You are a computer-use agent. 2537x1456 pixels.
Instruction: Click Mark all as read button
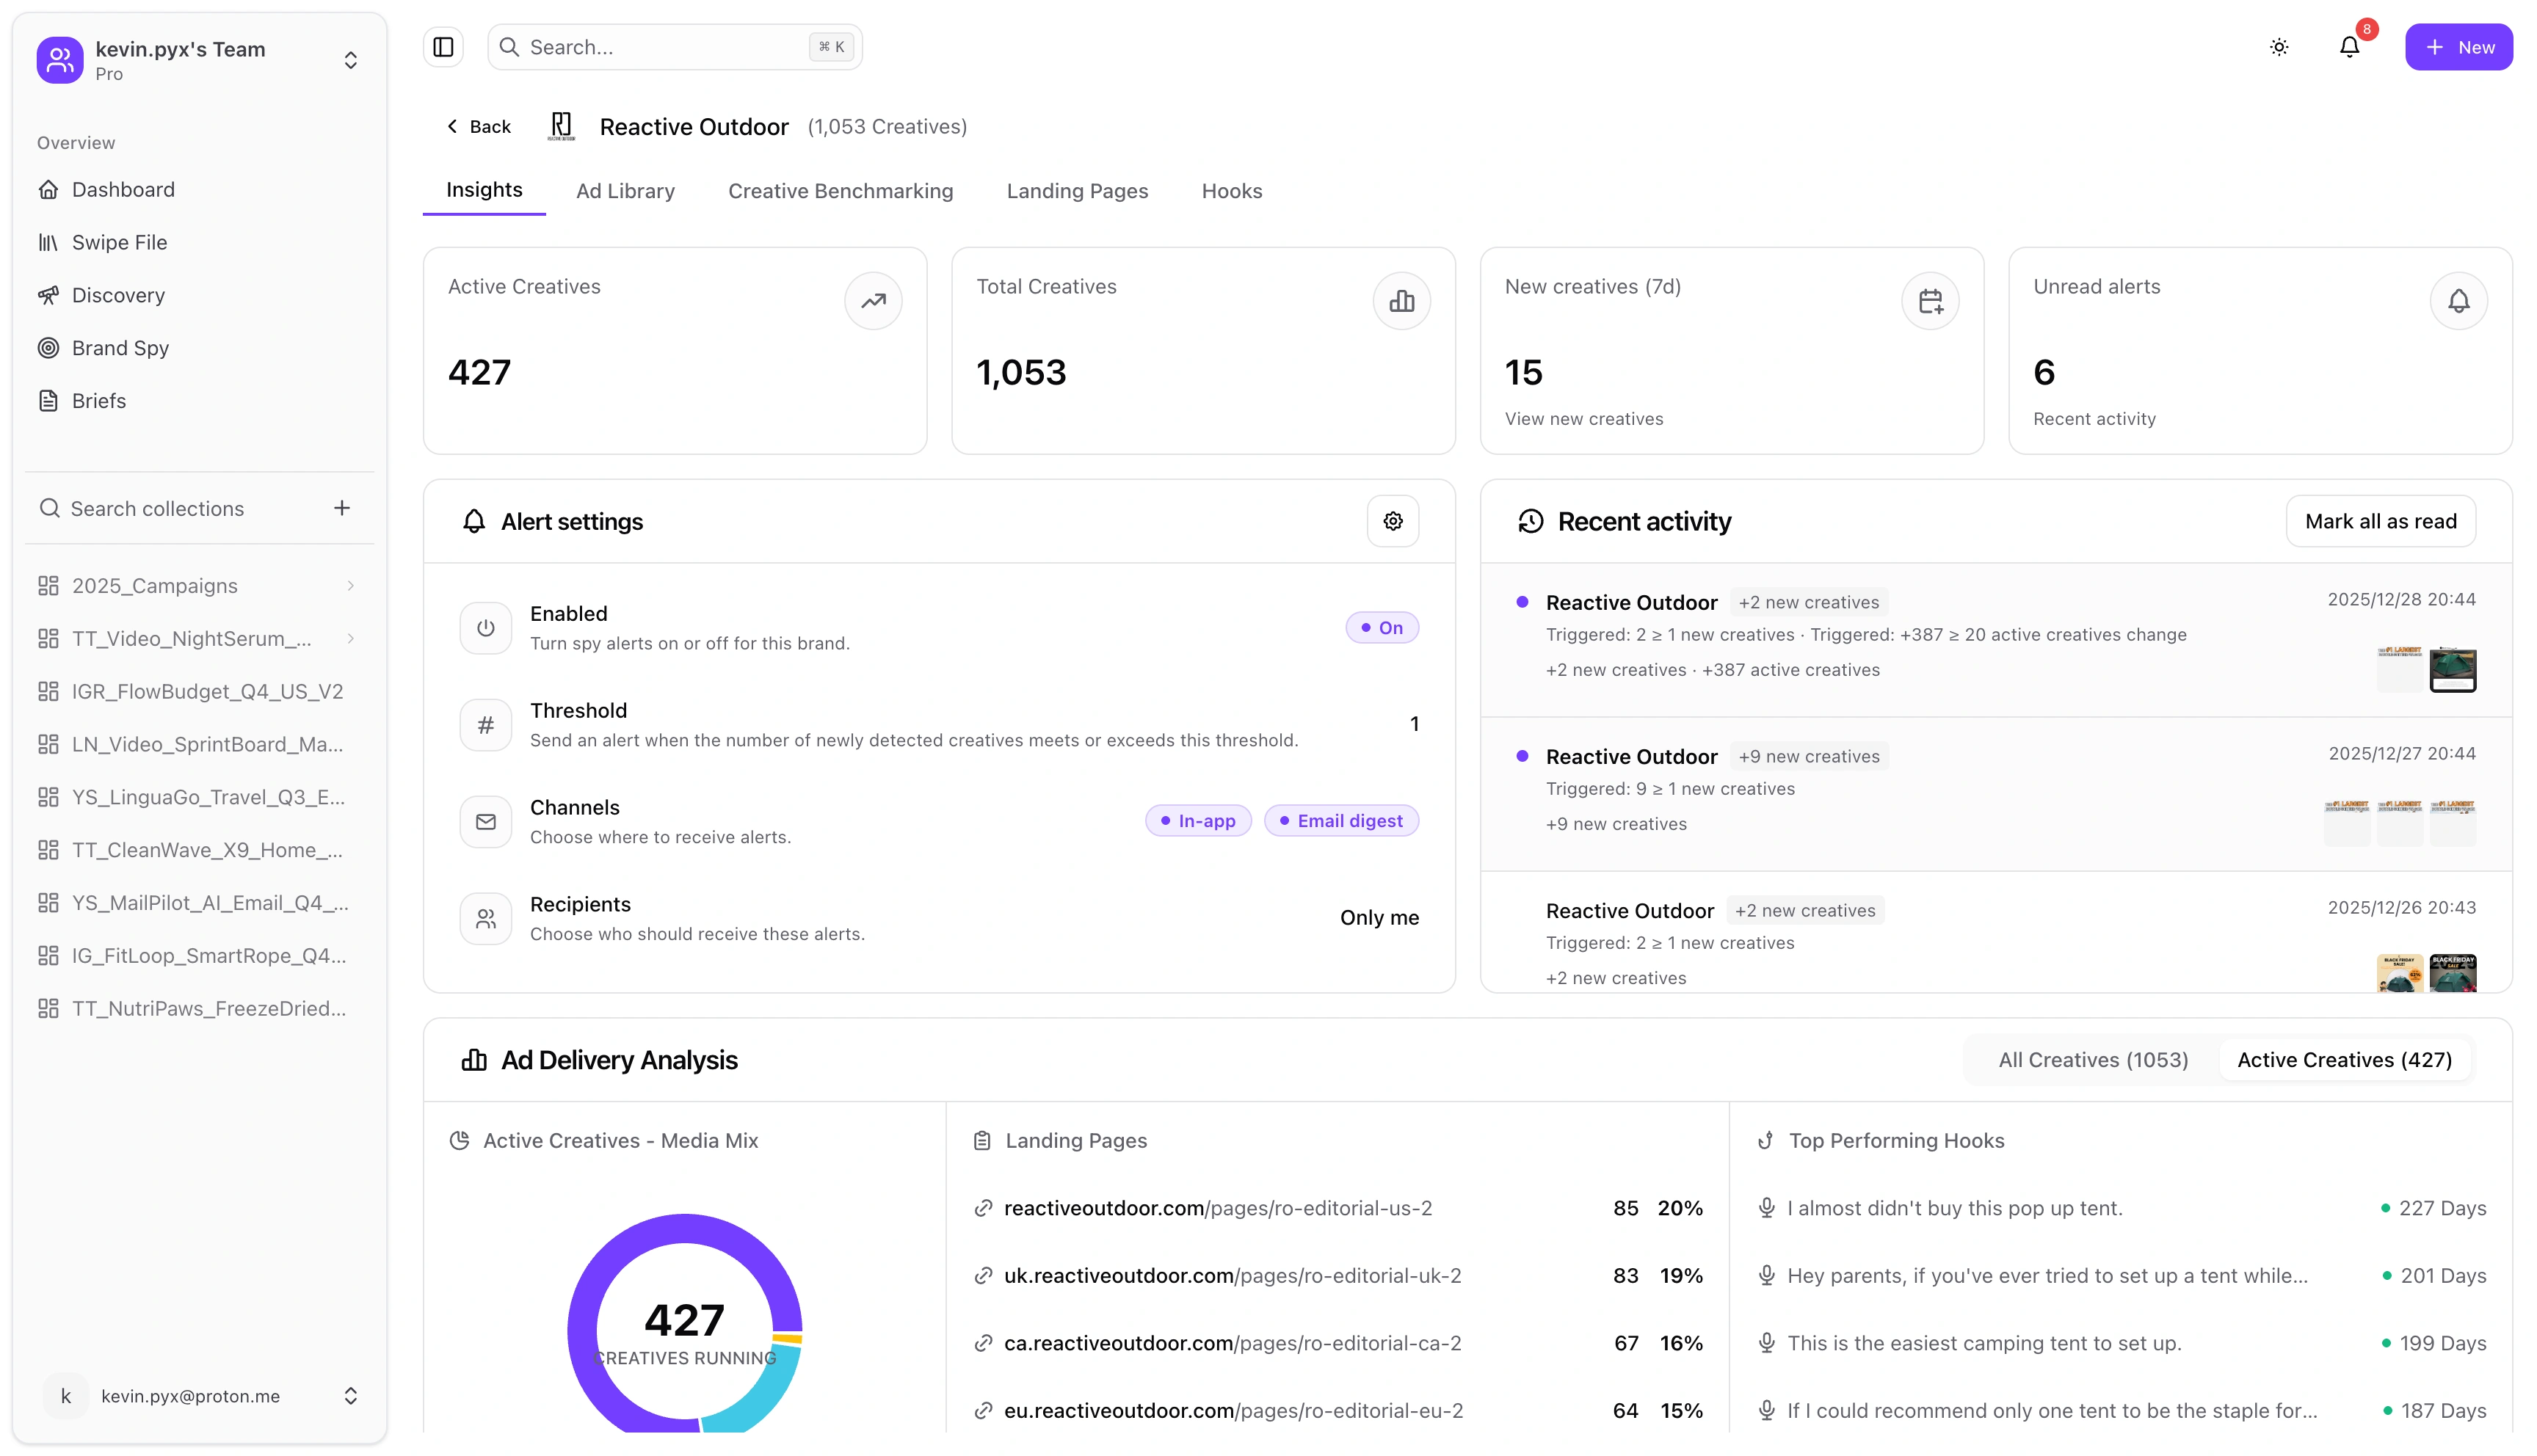click(x=2380, y=521)
